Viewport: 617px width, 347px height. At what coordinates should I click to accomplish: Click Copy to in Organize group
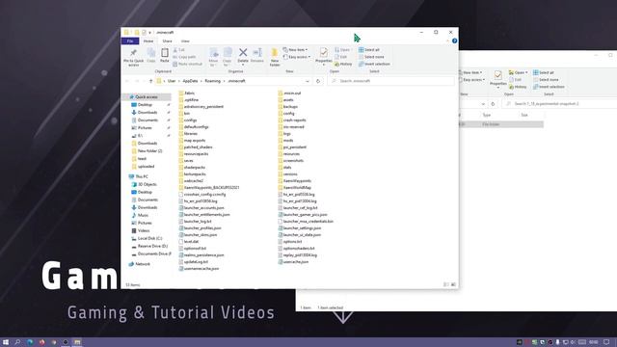coord(228,57)
